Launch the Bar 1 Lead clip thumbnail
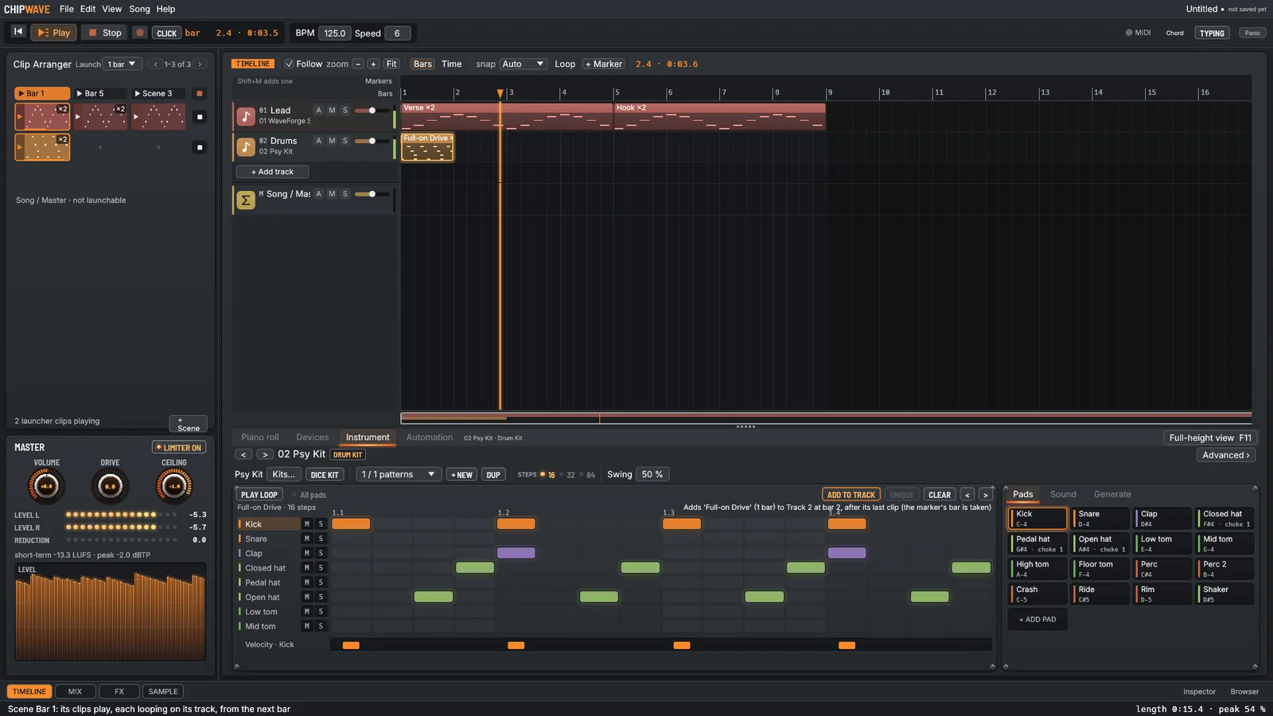Screen dimensions: 1273x716 tap(42, 116)
